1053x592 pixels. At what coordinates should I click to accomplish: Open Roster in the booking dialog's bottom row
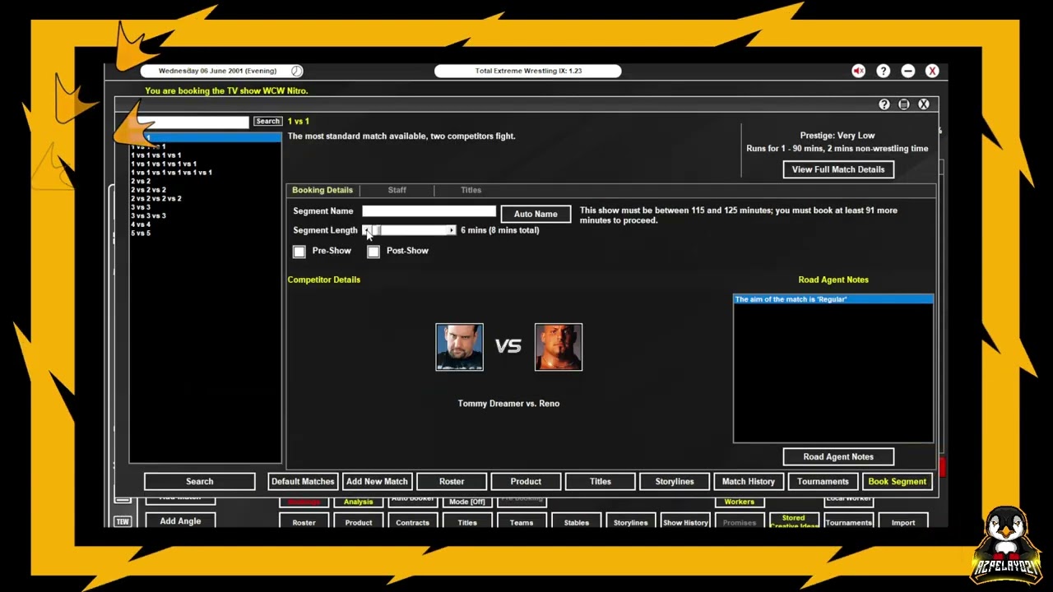[x=452, y=482]
